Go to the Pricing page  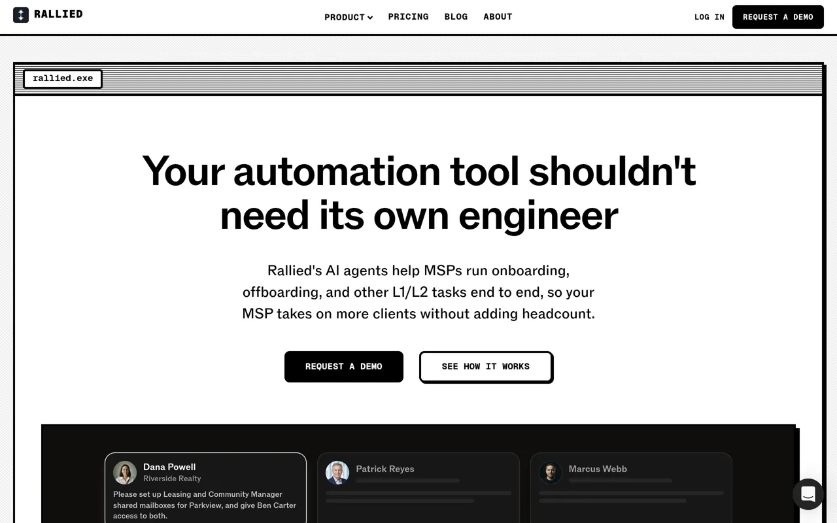(408, 16)
